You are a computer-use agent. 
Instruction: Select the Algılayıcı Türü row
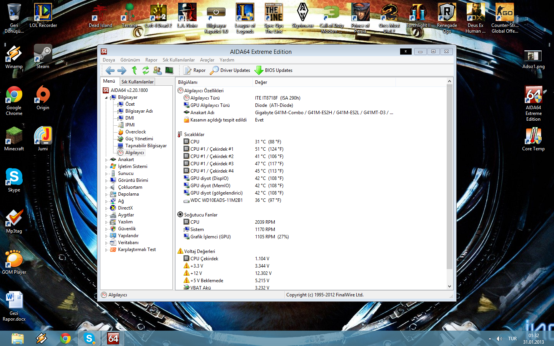pos(311,98)
